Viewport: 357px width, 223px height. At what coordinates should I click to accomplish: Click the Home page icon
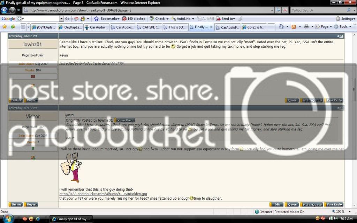(281, 26)
